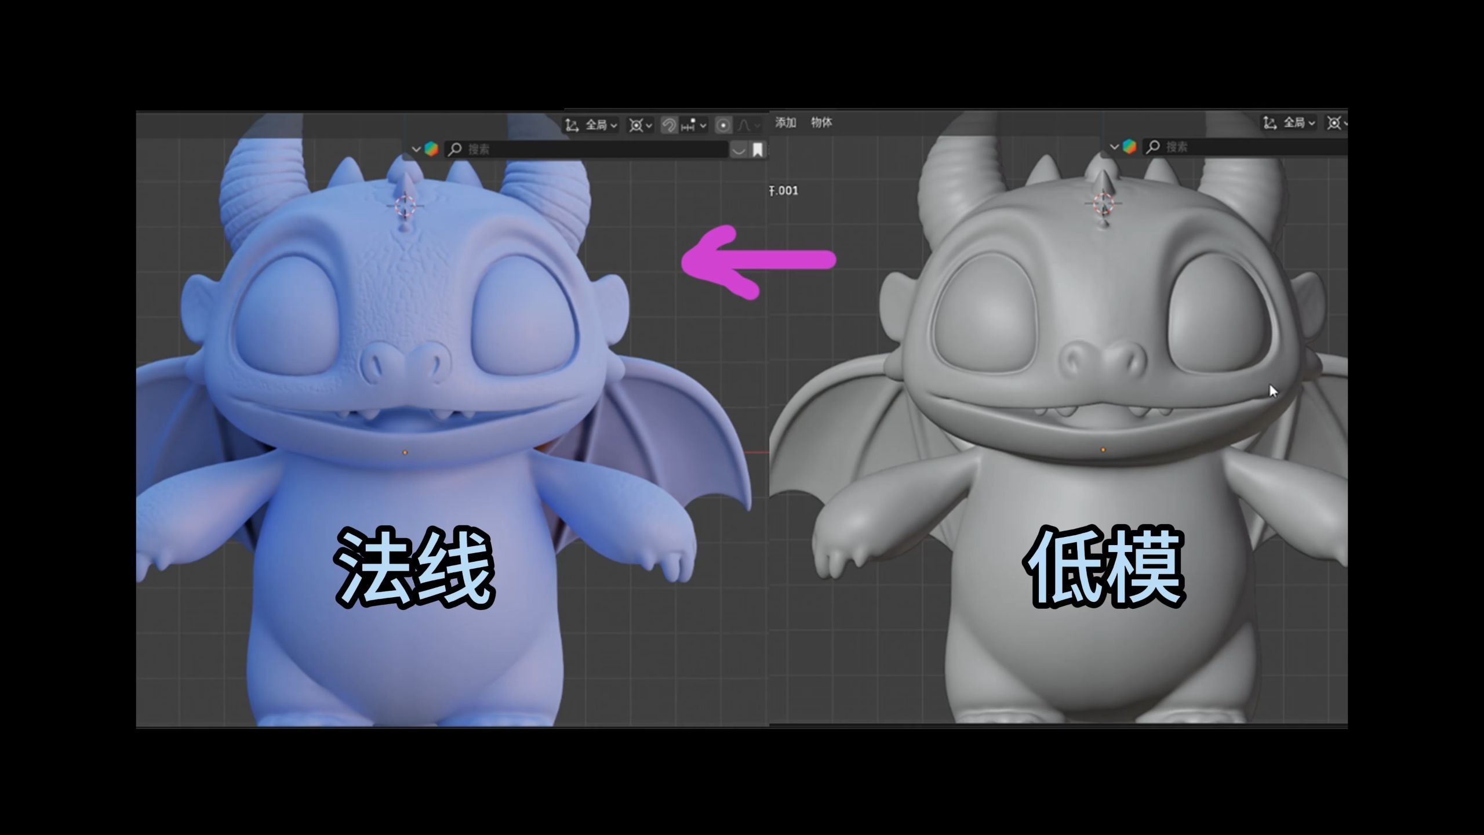Open the transform orientation gizmo icon
1484x835 pixels.
572,125
